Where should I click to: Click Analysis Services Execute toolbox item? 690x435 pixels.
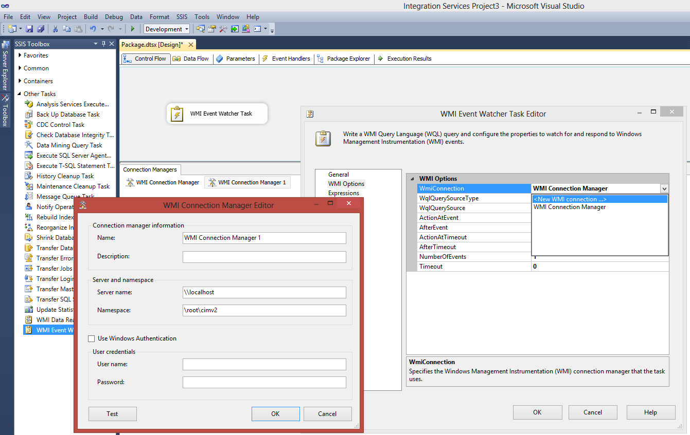click(73, 104)
